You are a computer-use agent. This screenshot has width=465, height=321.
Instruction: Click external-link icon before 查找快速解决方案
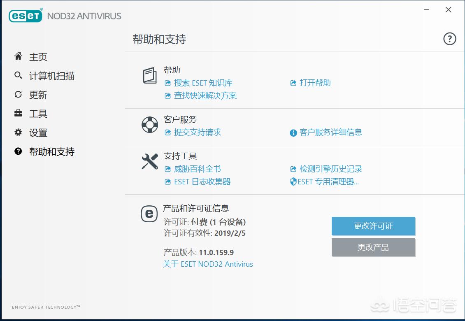pyautogui.click(x=168, y=96)
